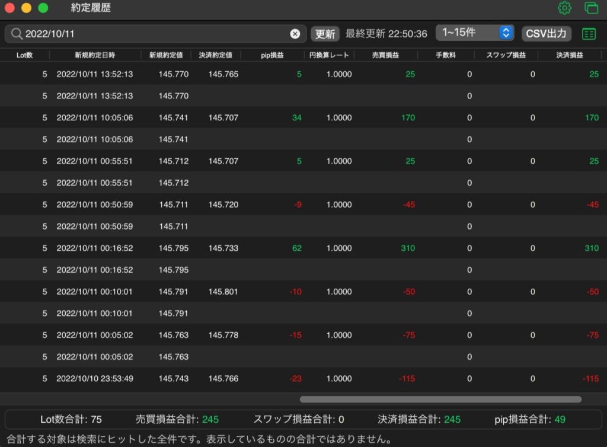Click the pip loss value -9
This screenshot has height=447, width=607.
coord(298,205)
